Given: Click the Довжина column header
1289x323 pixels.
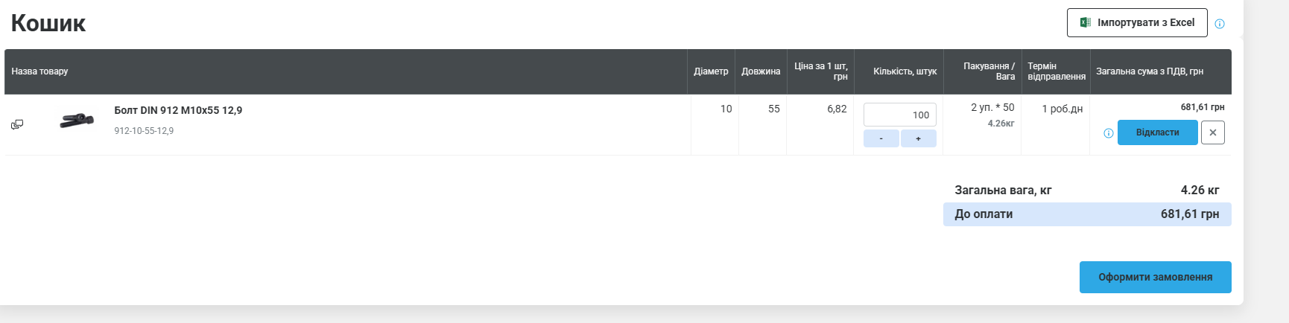Looking at the screenshot, I should (x=761, y=71).
